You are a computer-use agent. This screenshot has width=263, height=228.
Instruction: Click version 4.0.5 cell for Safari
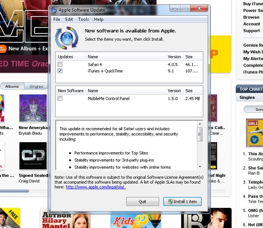click(x=173, y=64)
